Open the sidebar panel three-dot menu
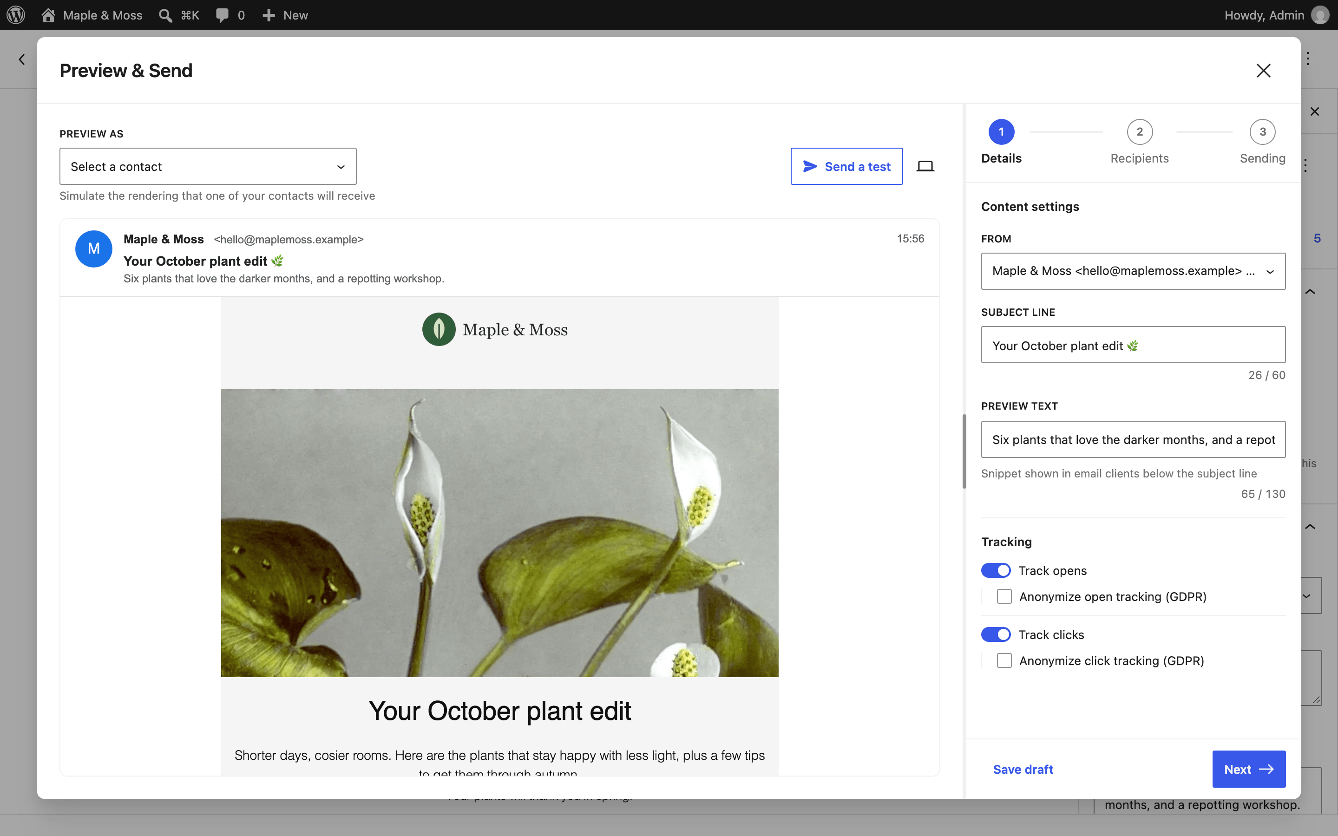 point(1305,165)
